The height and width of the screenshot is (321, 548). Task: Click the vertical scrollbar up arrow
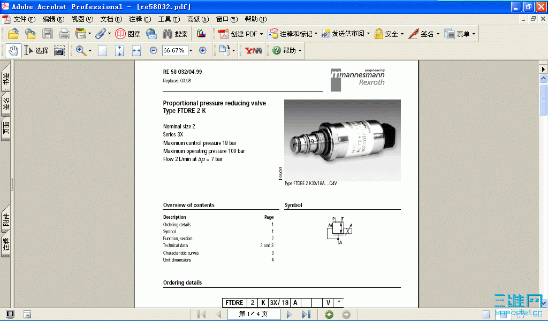click(x=543, y=79)
